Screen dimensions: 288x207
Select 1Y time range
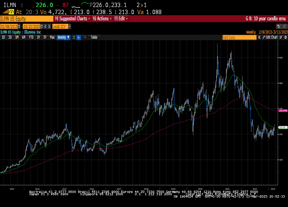[x=38, y=37]
